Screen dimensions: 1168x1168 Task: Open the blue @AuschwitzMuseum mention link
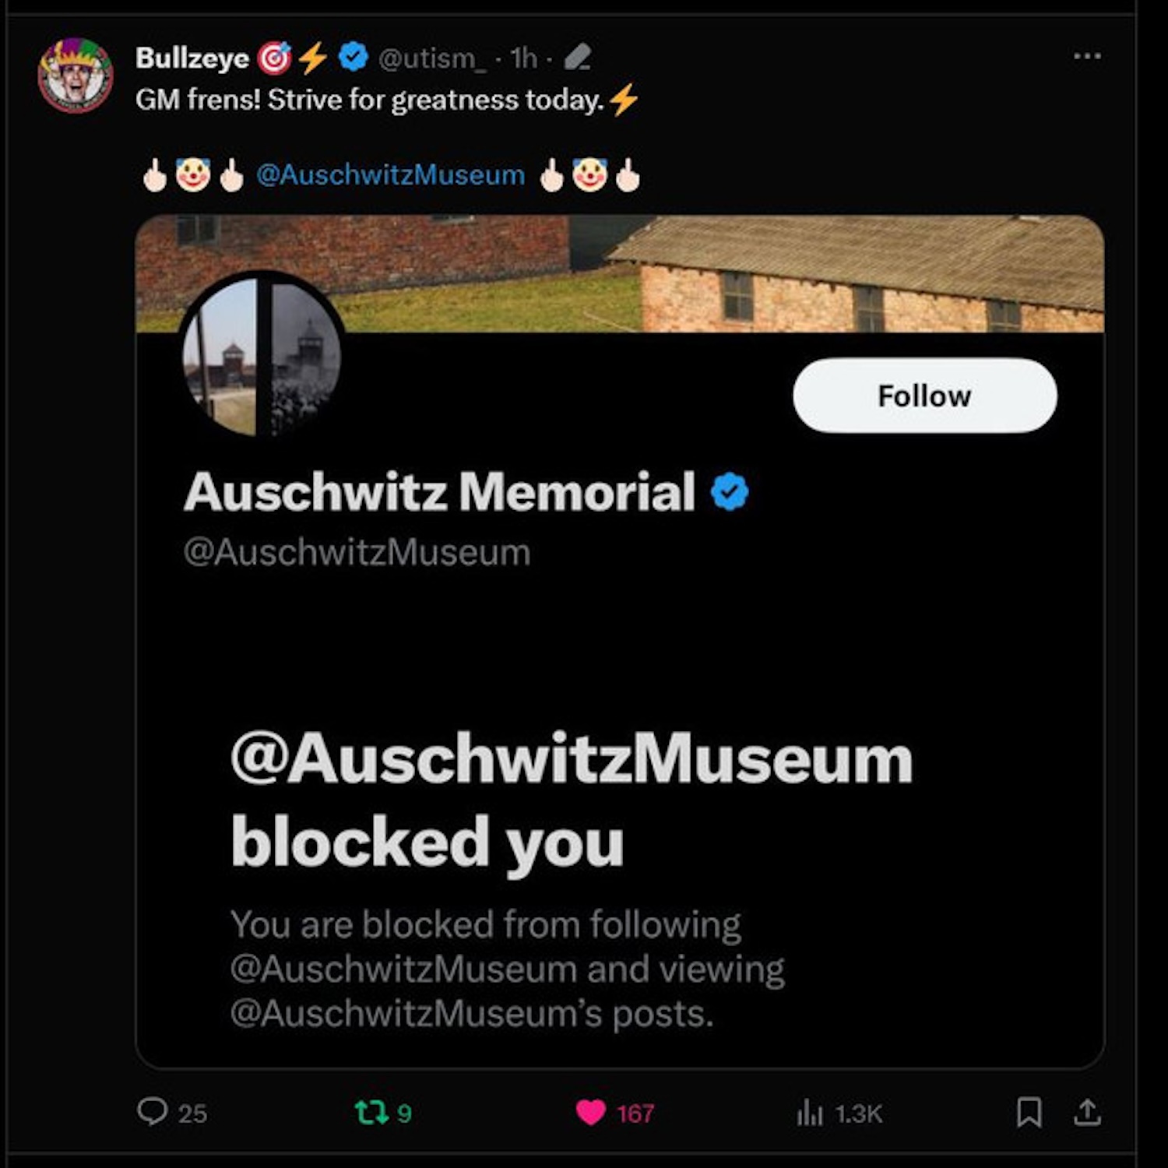390,174
